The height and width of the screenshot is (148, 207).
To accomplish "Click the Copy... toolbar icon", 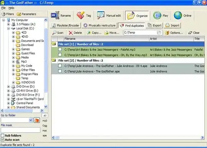I will (89, 33).
